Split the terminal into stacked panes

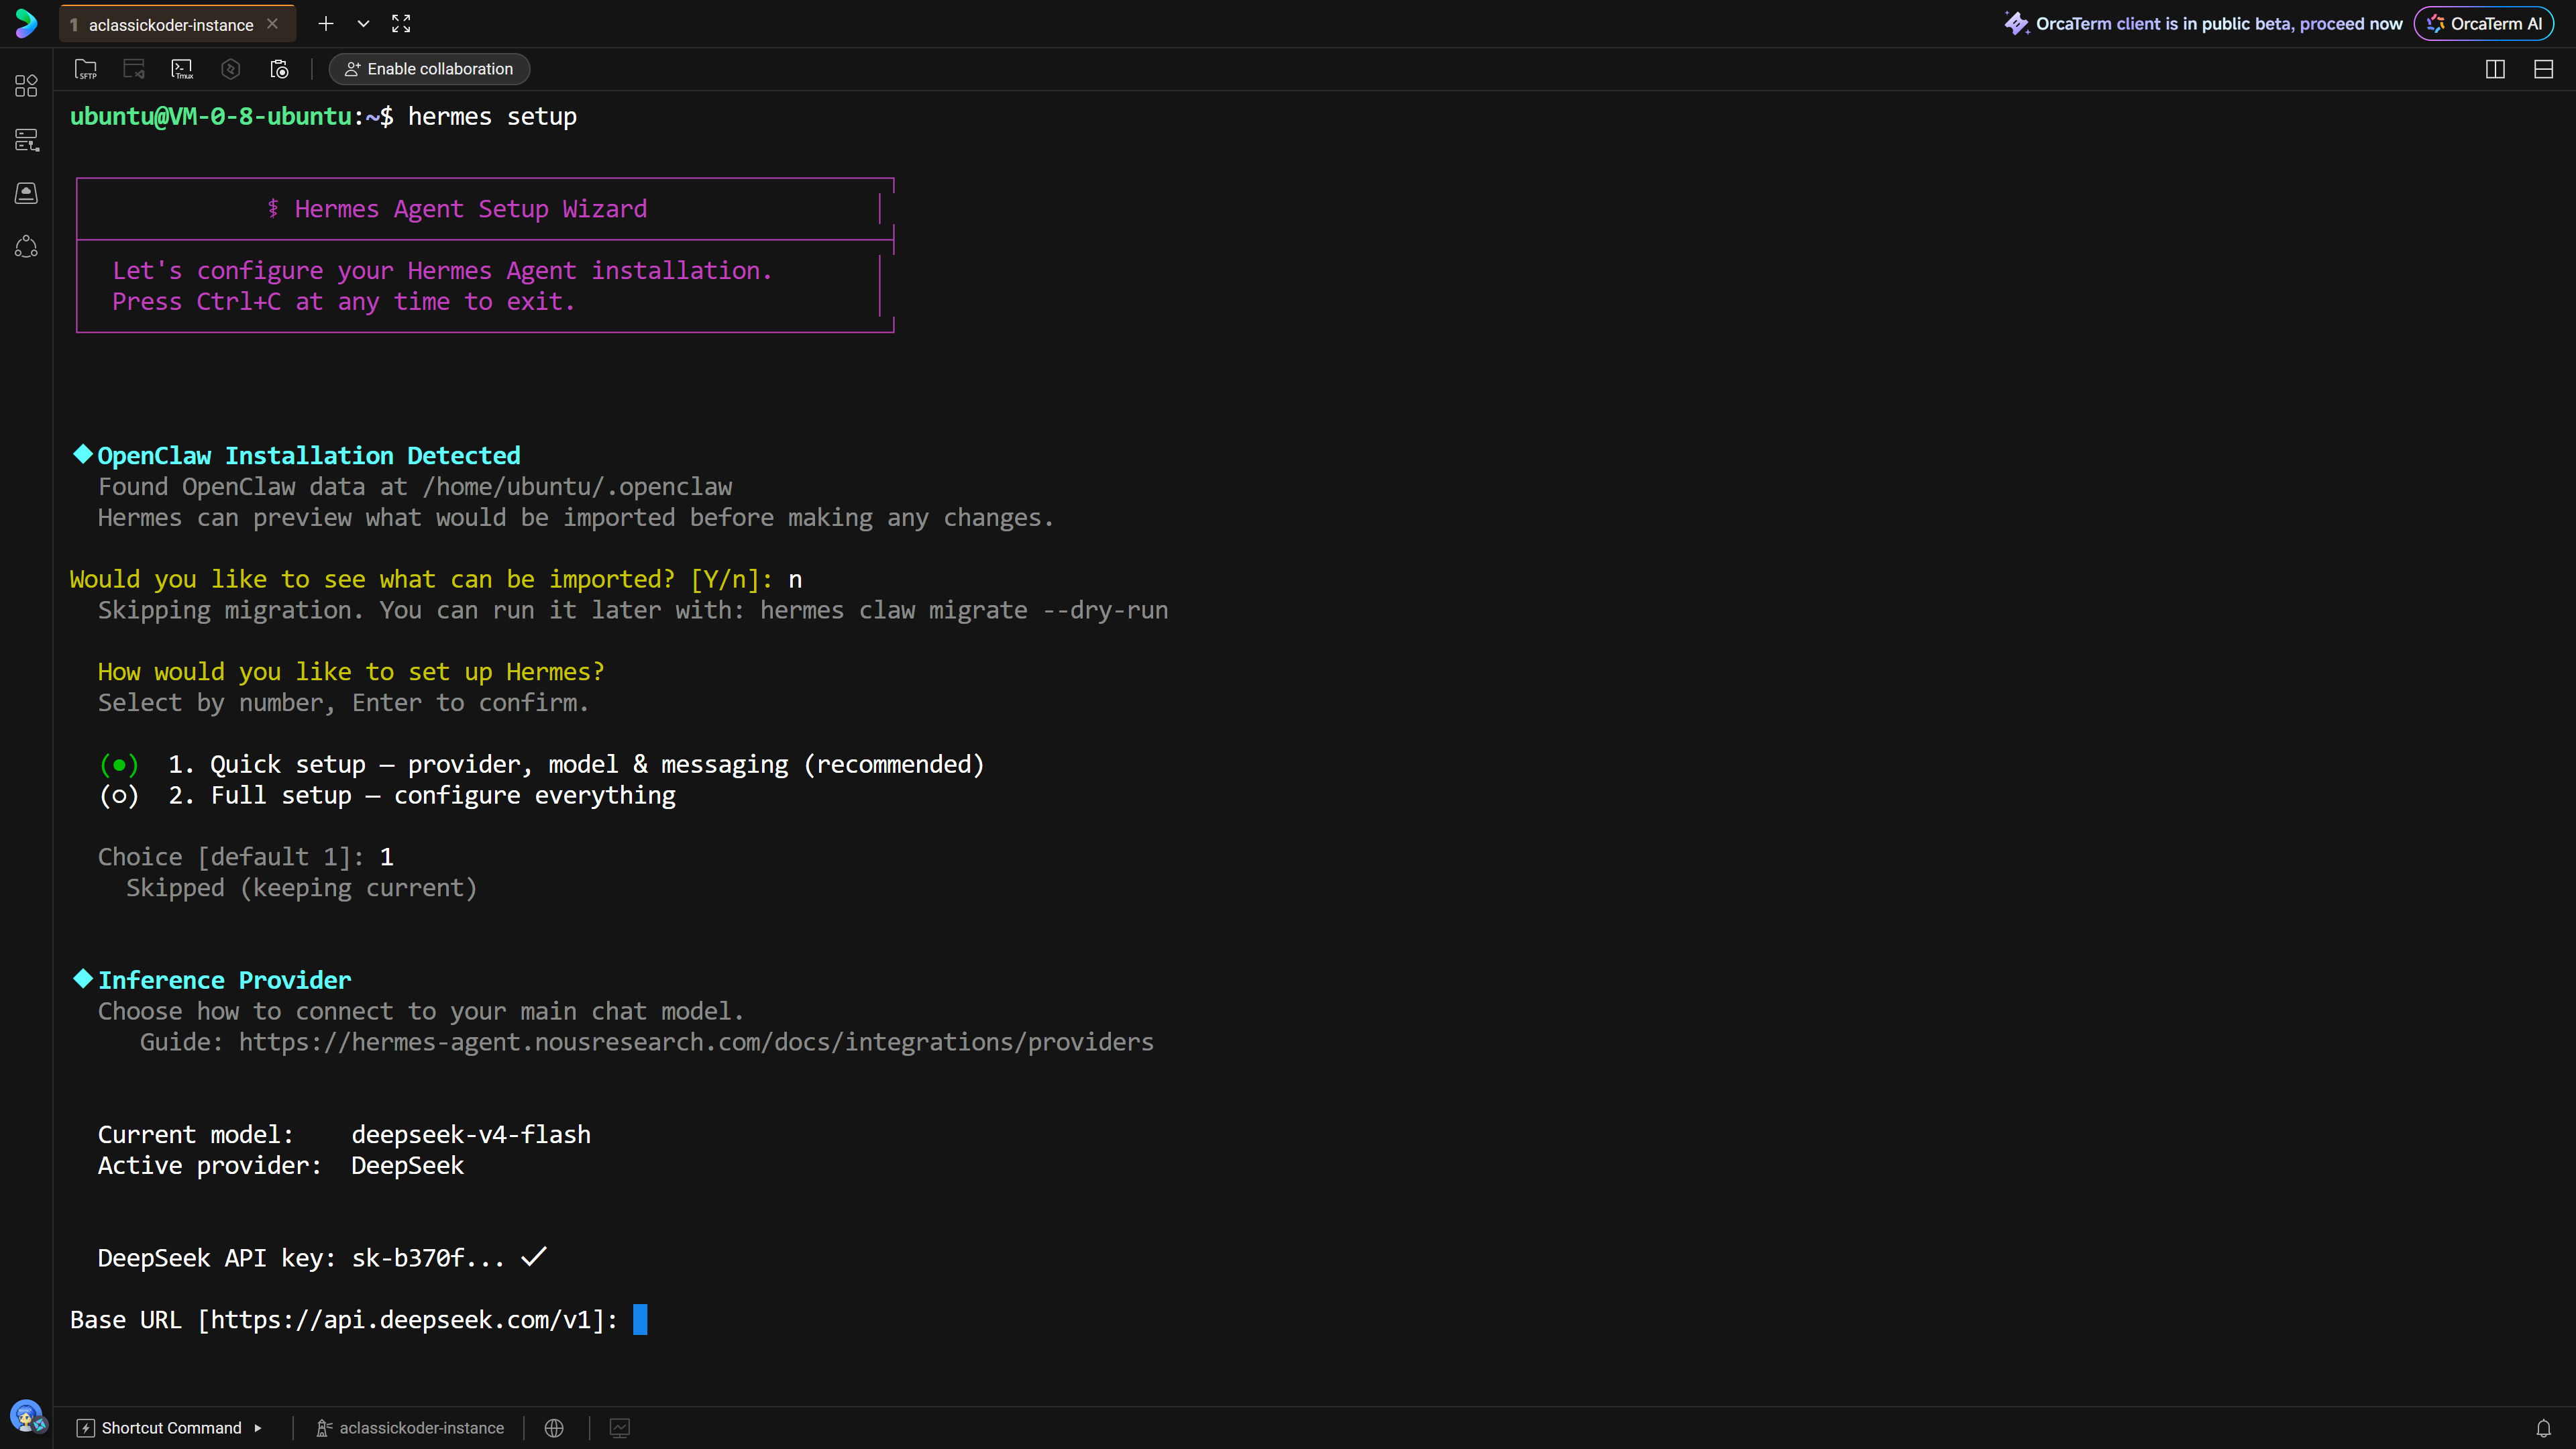coord(2543,69)
